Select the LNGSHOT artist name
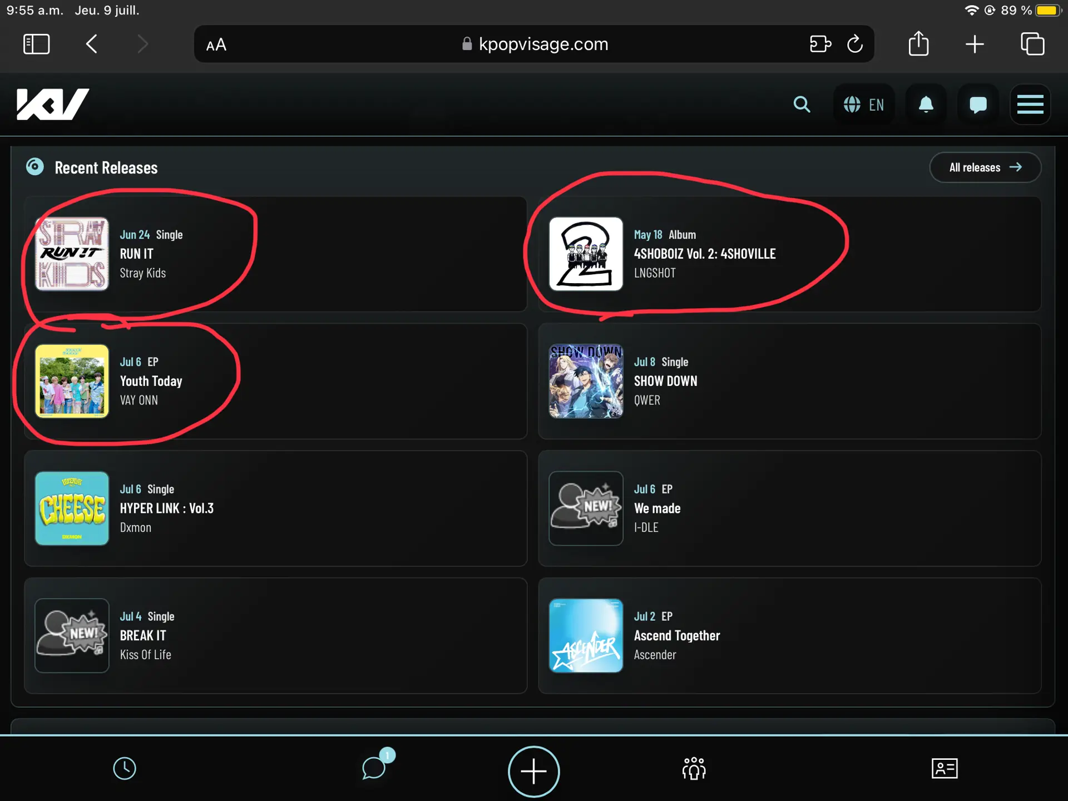 tap(655, 273)
